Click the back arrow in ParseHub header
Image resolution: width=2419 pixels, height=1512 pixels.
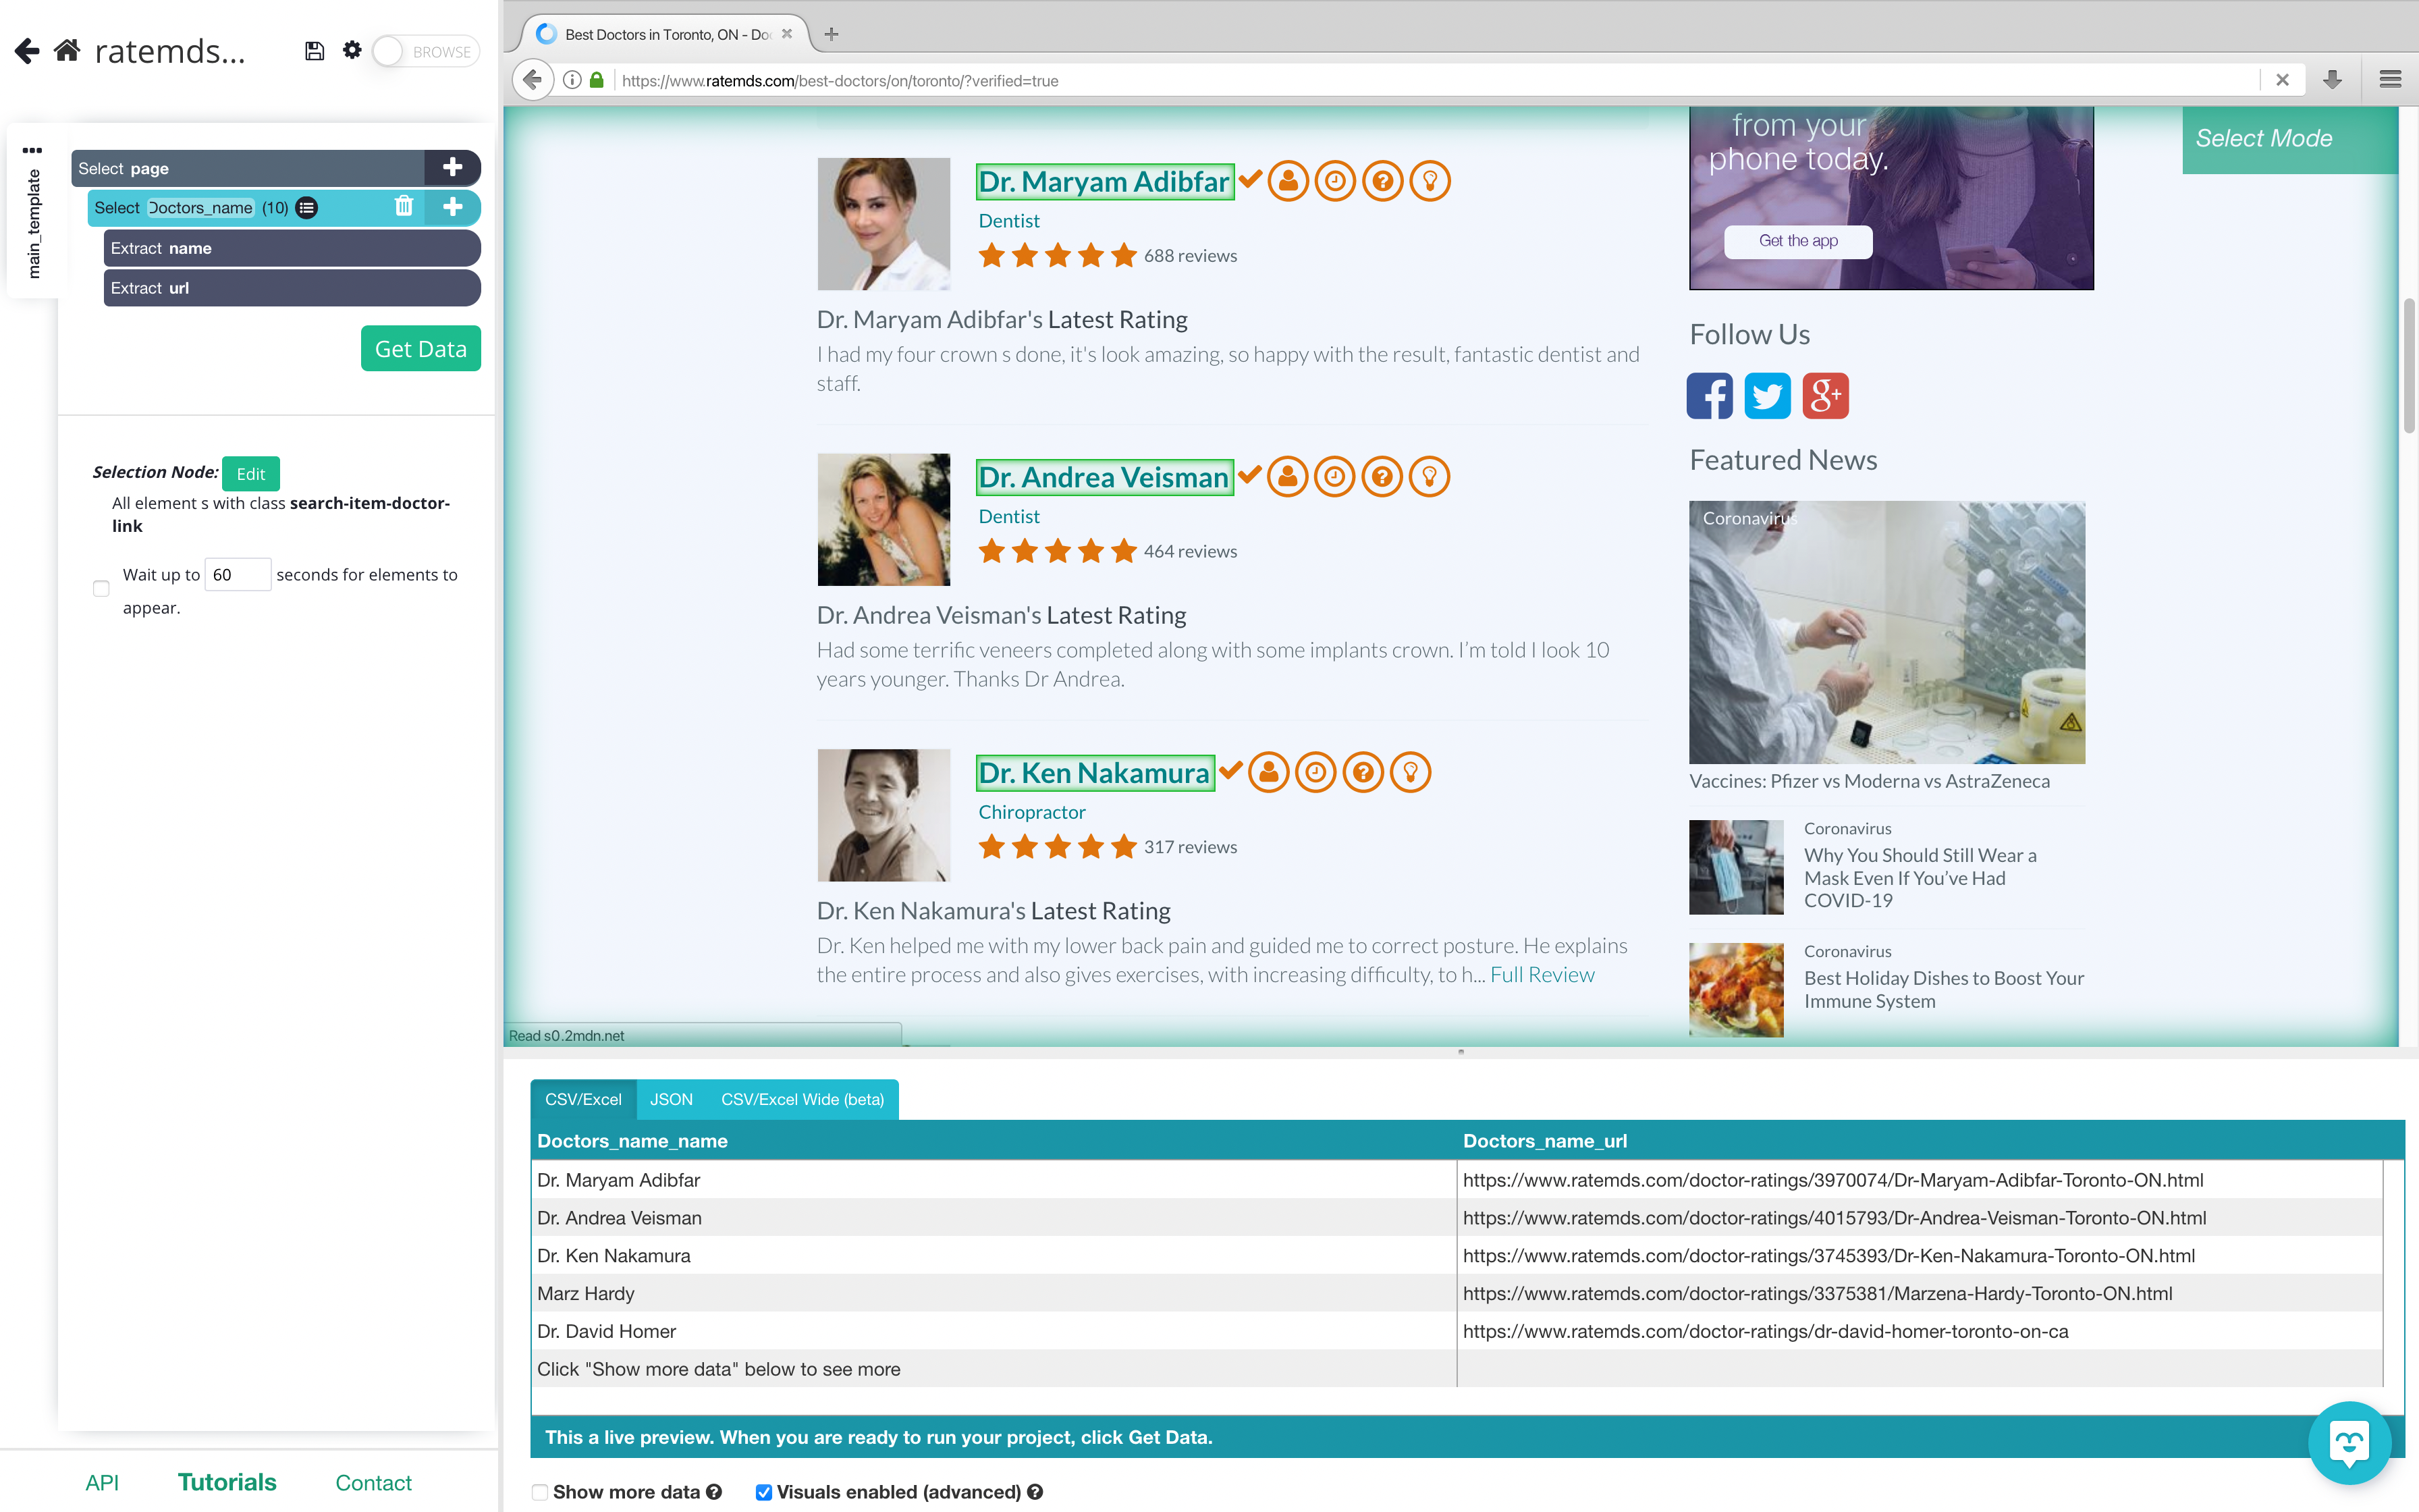tap(27, 51)
